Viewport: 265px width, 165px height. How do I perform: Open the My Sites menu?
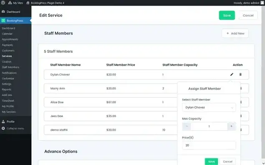[x=15, y=3]
